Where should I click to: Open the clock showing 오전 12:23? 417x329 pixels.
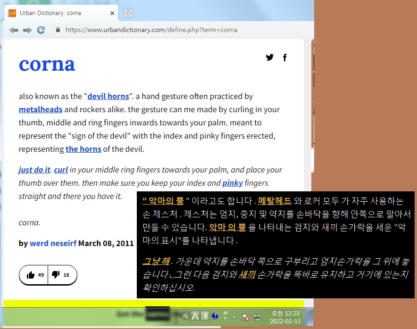[285, 317]
